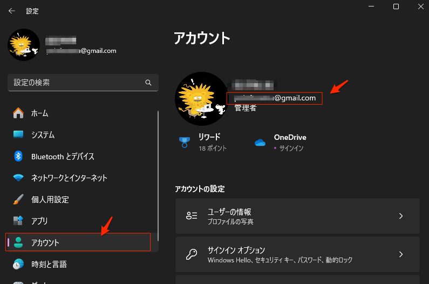
Task: Click the Wi-Fi network icon in sidebar
Action: coord(18,178)
